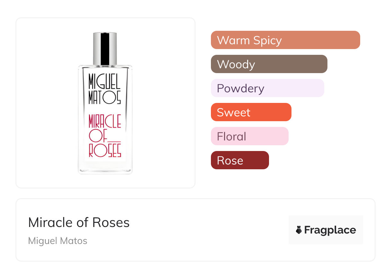Click the lavender Powdery accord bar
Screen dimensions: 391x277
[267, 88]
